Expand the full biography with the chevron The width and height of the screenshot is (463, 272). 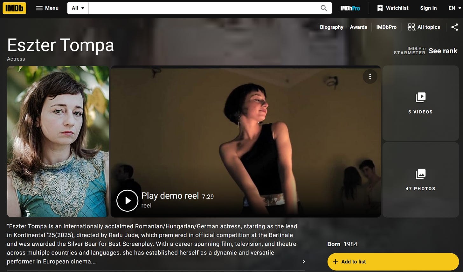pyautogui.click(x=304, y=262)
